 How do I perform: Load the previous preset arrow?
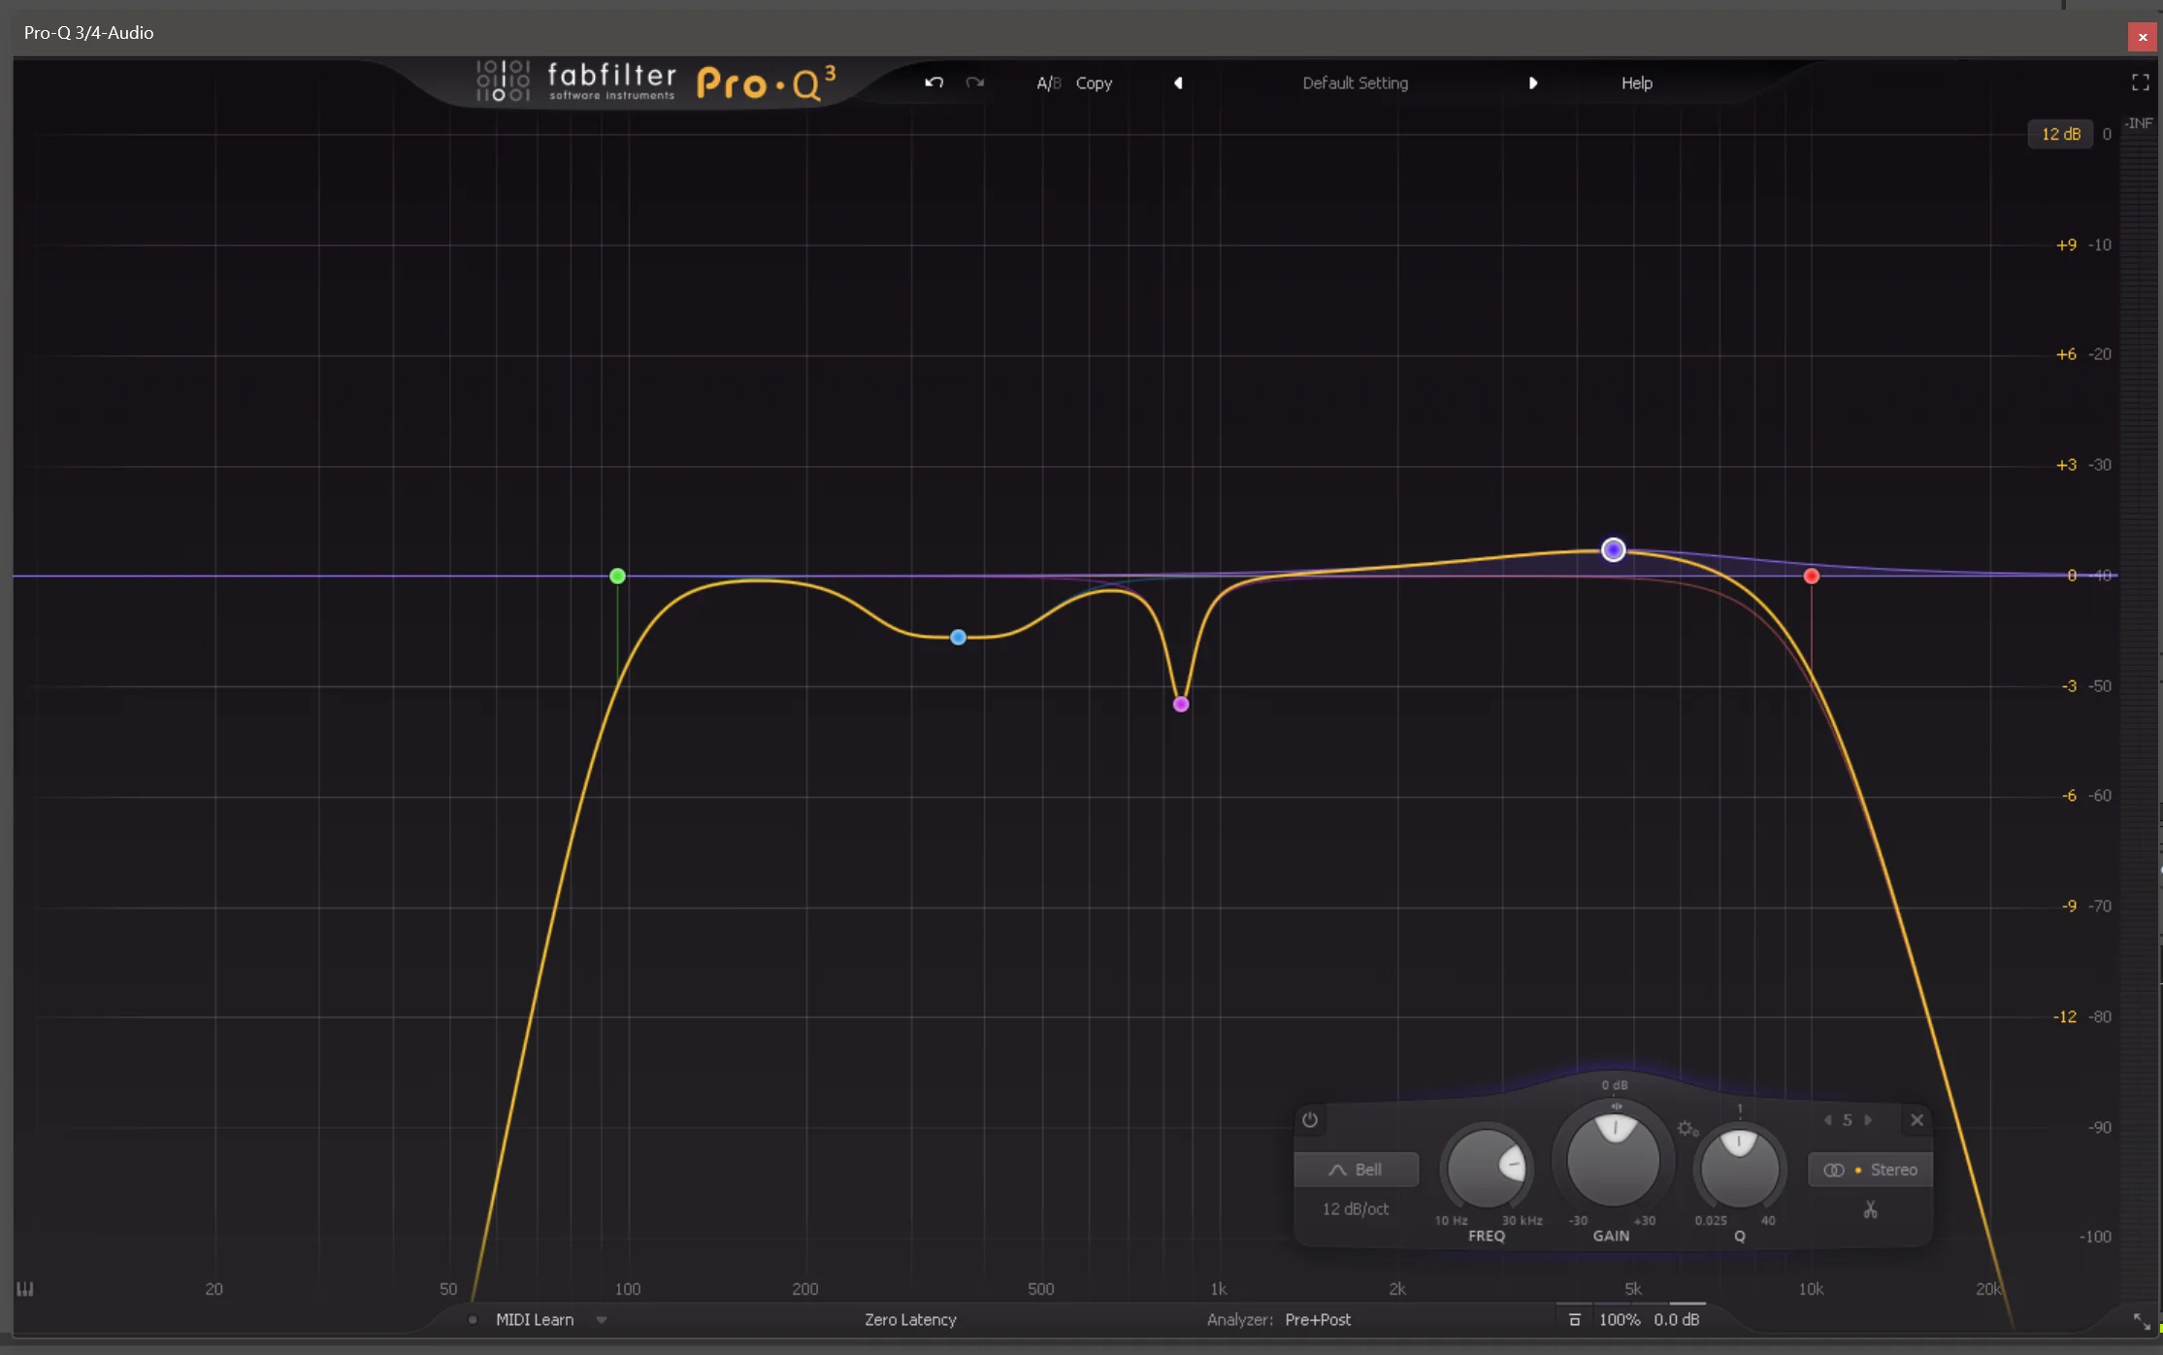coord(1178,83)
